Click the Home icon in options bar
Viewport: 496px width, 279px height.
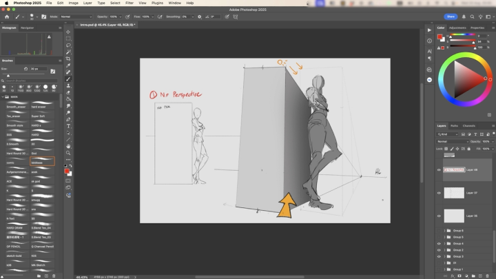(x=6, y=16)
